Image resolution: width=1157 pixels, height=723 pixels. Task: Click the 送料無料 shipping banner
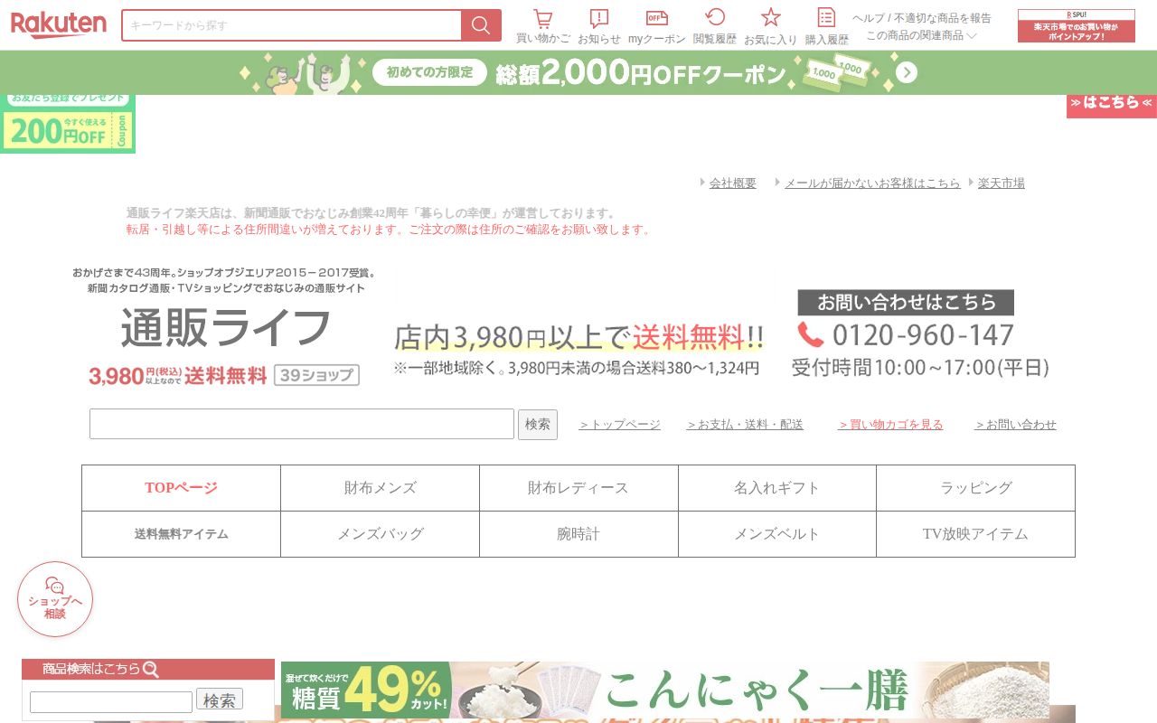(578, 349)
